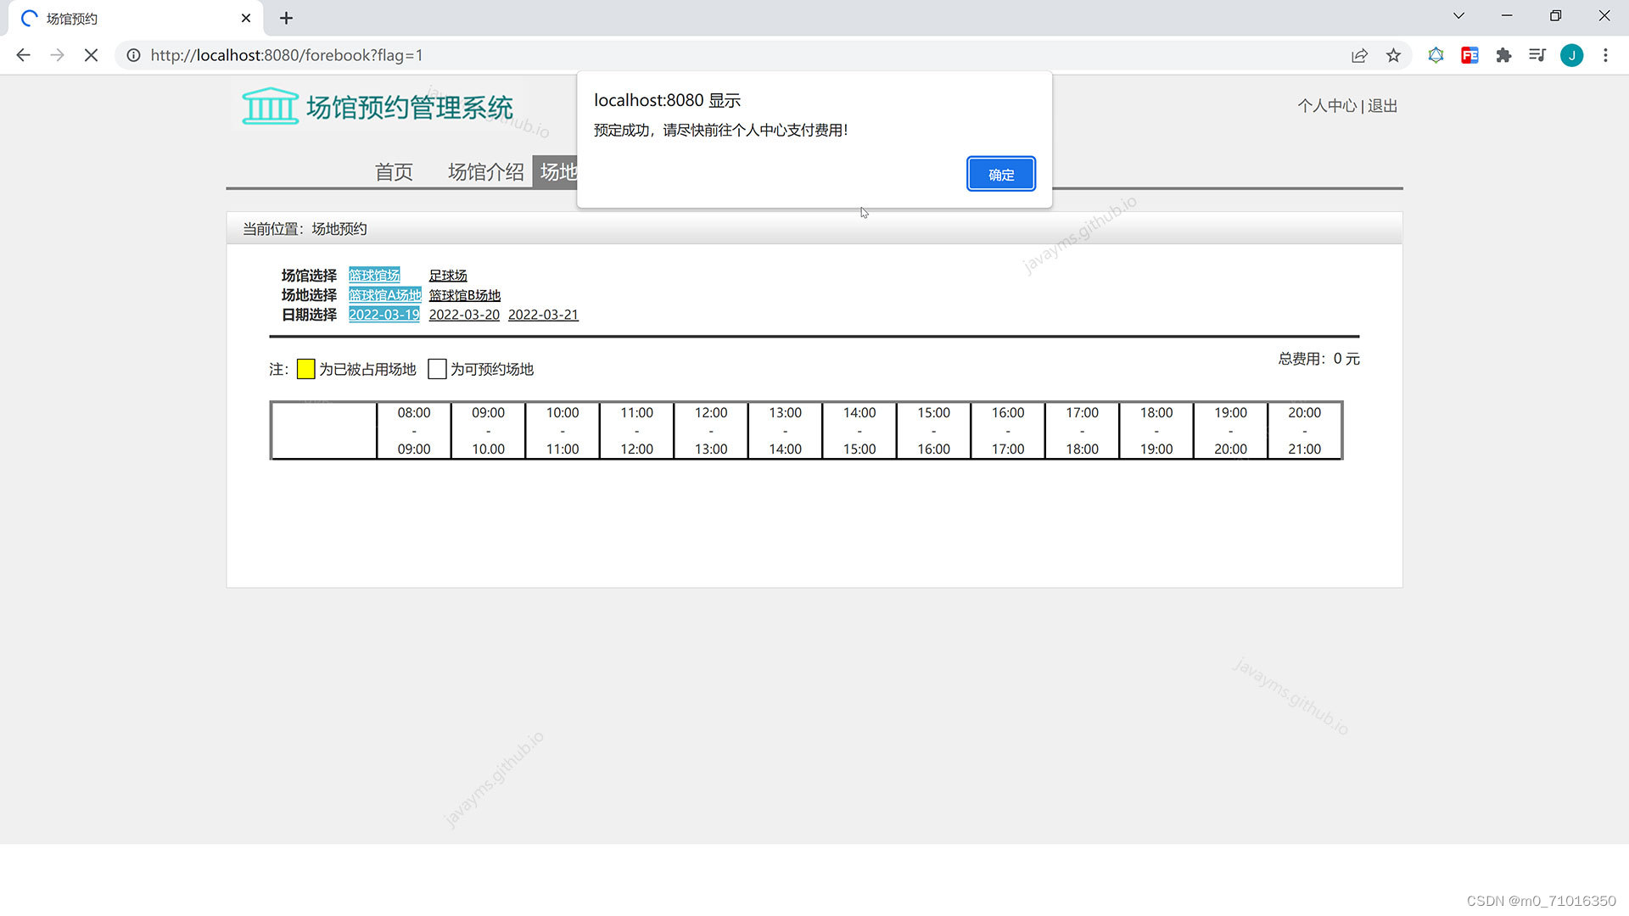This screenshot has height=916, width=1629.
Task: Open the site information icon in address bar
Action: pos(133,55)
